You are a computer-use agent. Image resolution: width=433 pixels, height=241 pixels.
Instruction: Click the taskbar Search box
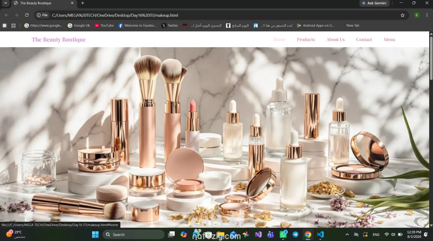tap(133, 235)
